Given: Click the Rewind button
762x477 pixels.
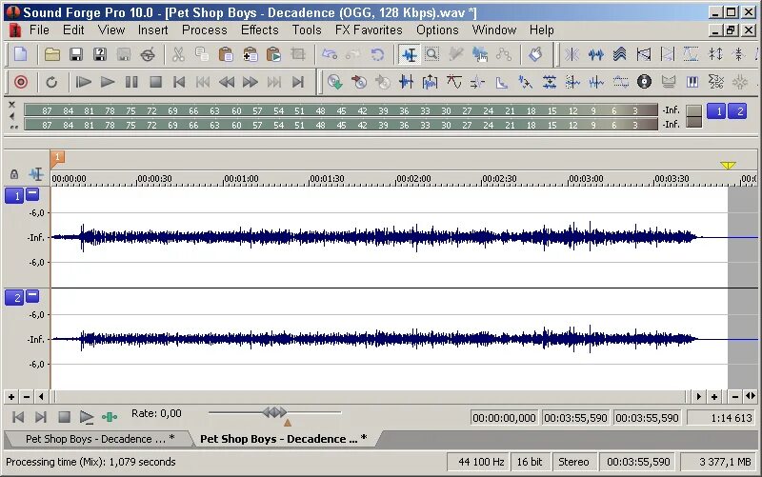Looking at the screenshot, I should tap(227, 82).
